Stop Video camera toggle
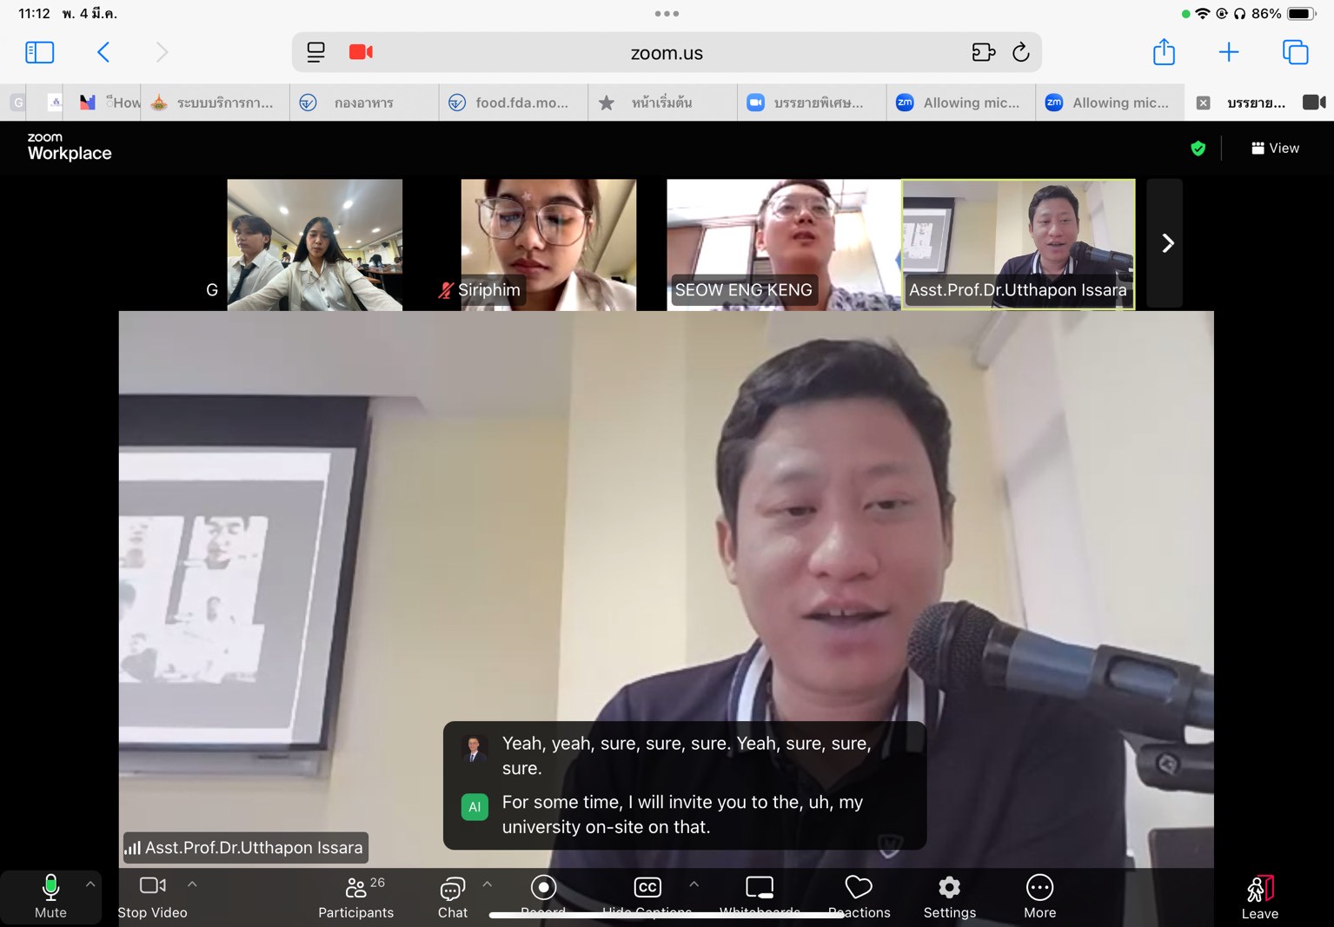 tap(152, 896)
